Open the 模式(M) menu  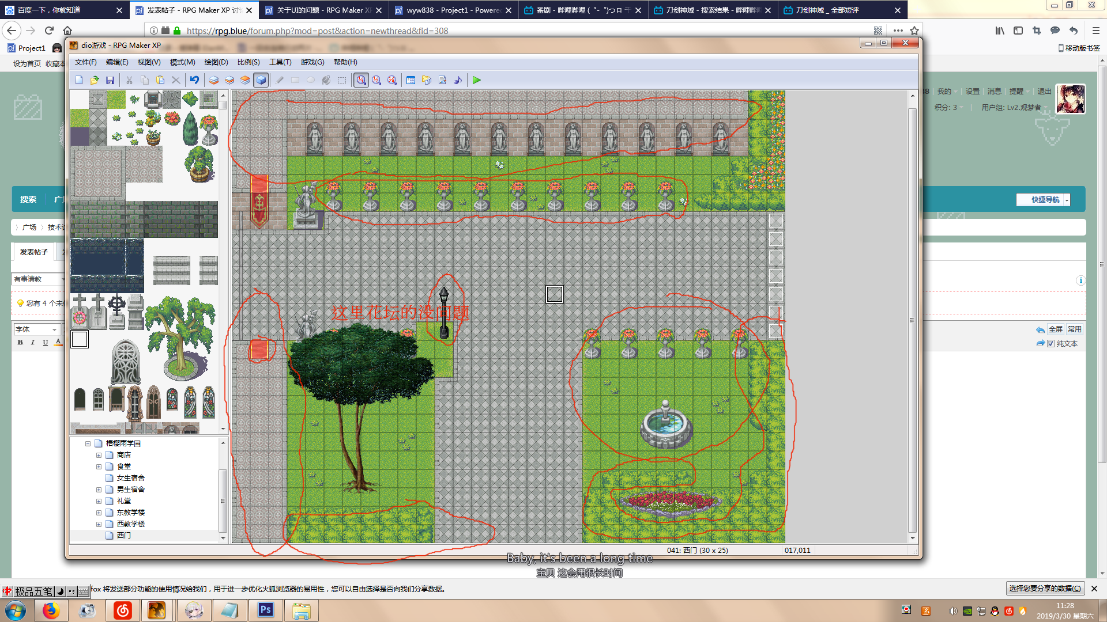pos(182,62)
